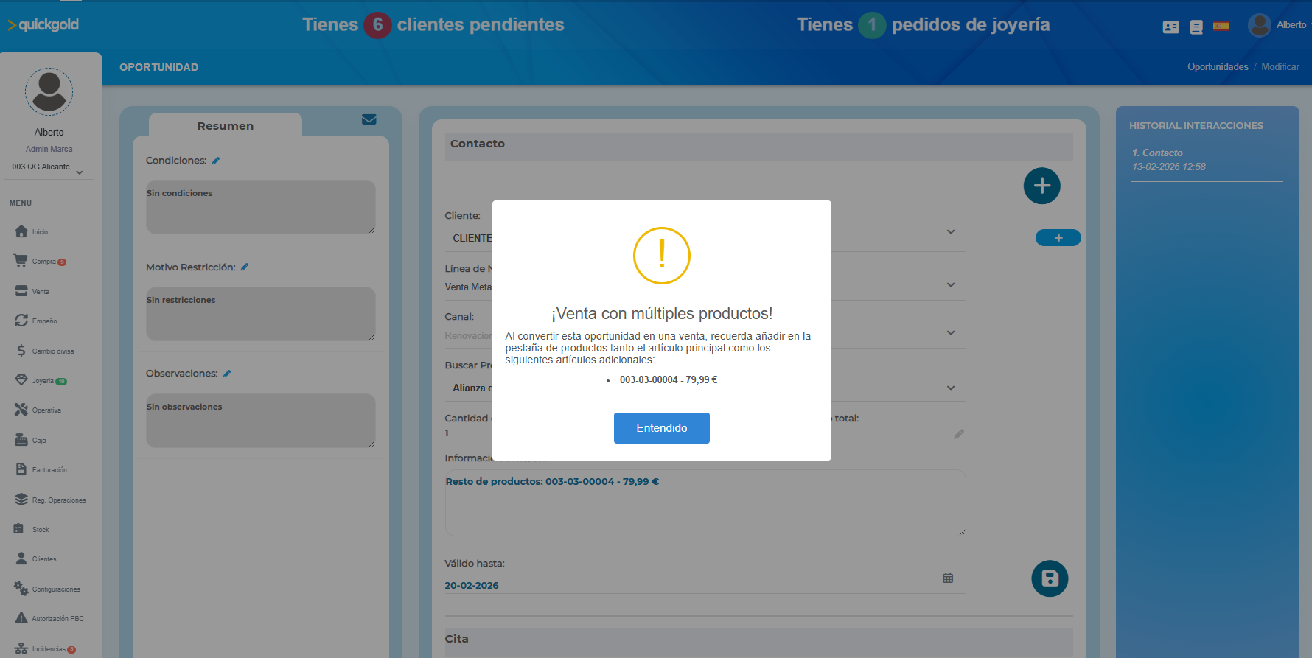Click the small blue plus pill button

[1058, 238]
